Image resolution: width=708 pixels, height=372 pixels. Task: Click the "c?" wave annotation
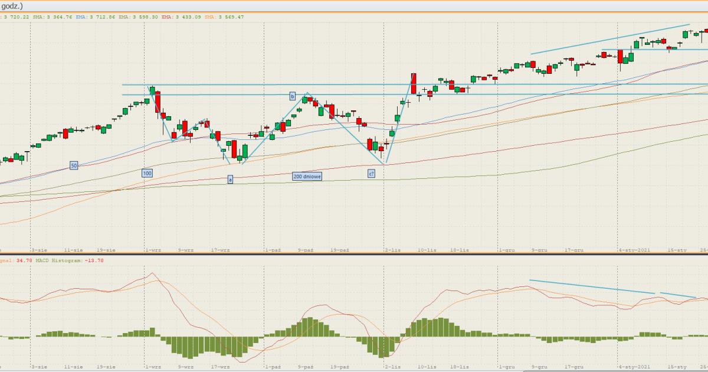(371, 174)
